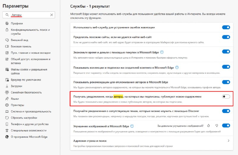Click the magnifier icon in search box
The height and width of the screenshot is (155, 238).
click(7, 15)
